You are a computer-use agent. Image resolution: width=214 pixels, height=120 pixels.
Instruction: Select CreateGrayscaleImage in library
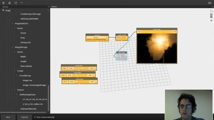click(30, 14)
